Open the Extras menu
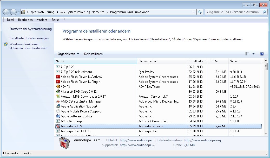This screenshot has width=270, height=158. (55, 20)
